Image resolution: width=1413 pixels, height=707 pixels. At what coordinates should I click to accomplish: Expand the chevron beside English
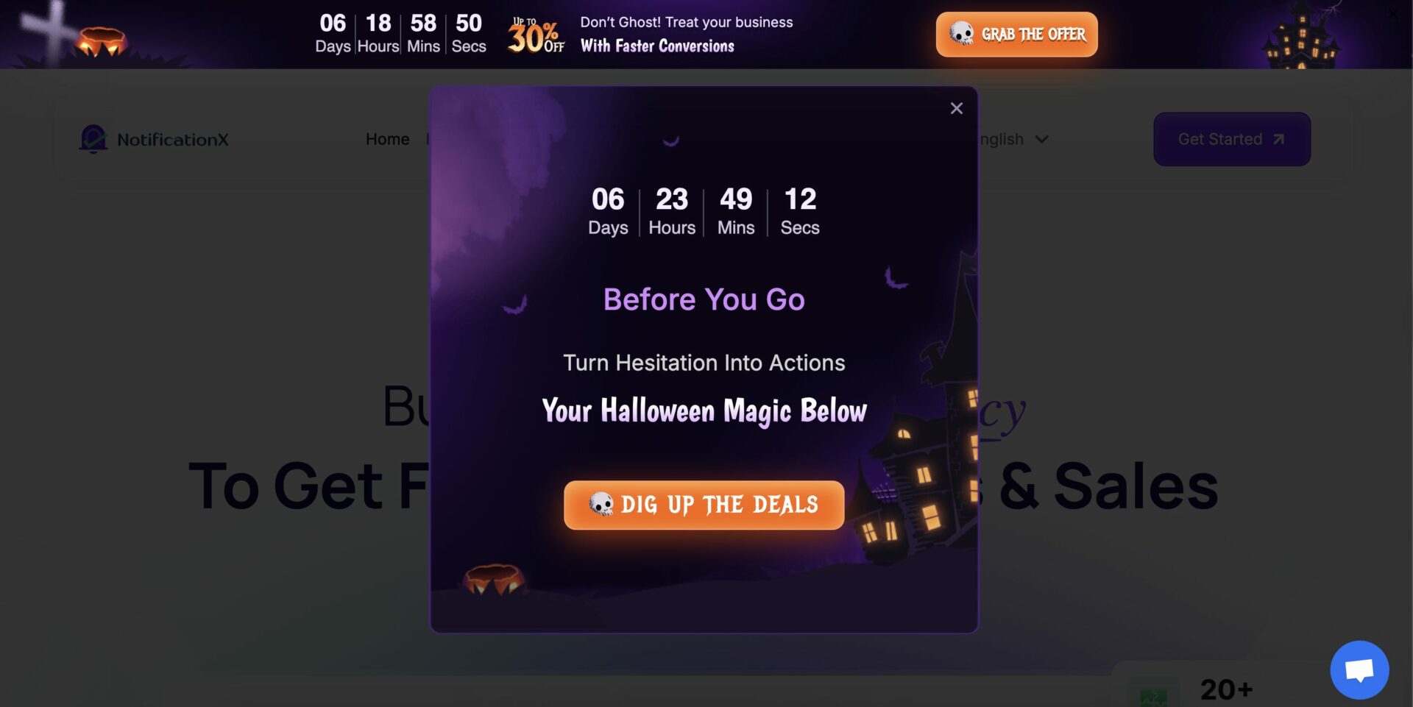1041,139
